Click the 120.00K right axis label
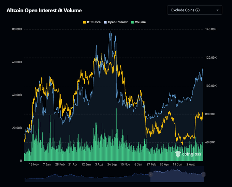Screen dimensions: 232x187 [x=211, y=58]
